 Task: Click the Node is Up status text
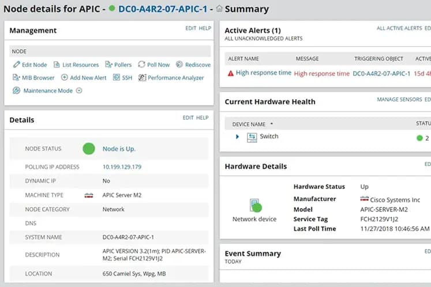click(119, 149)
